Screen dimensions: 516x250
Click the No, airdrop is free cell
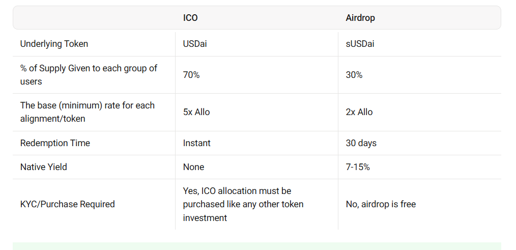381,204
